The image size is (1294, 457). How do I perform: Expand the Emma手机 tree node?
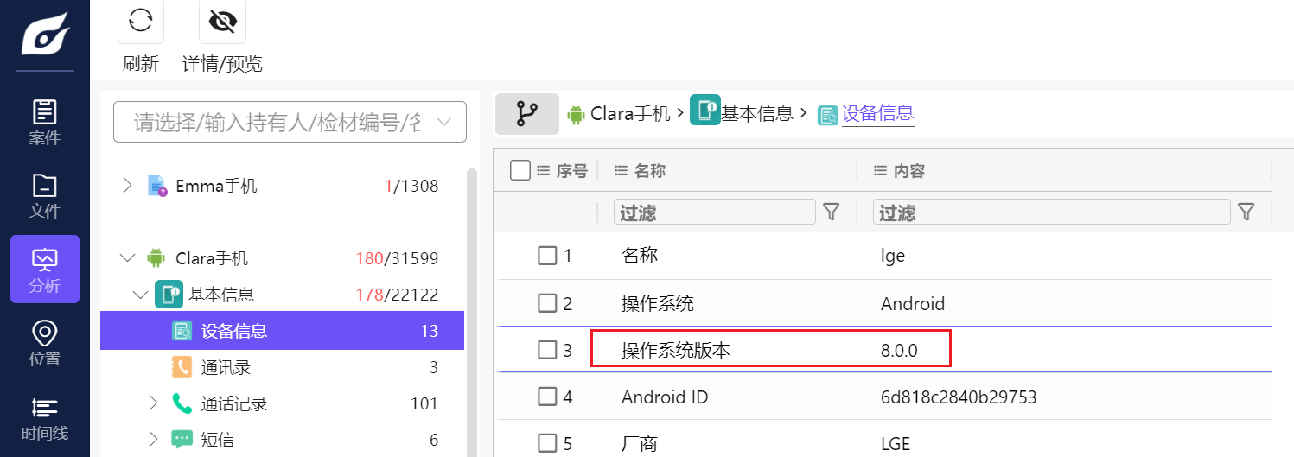coord(127,185)
